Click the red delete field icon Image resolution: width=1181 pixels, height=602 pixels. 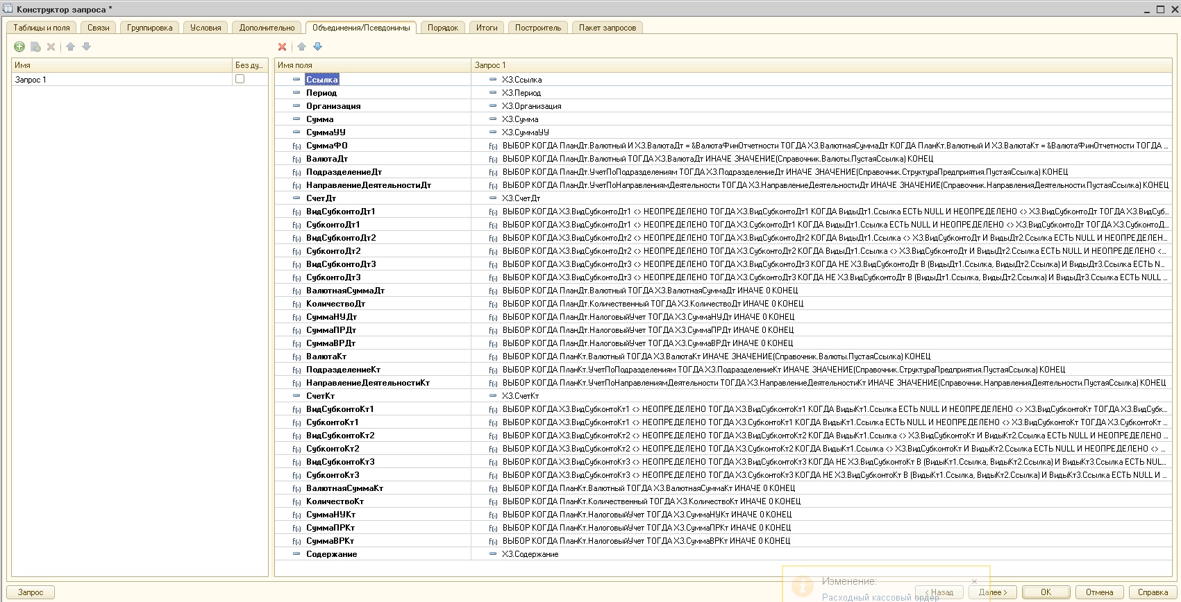282,46
